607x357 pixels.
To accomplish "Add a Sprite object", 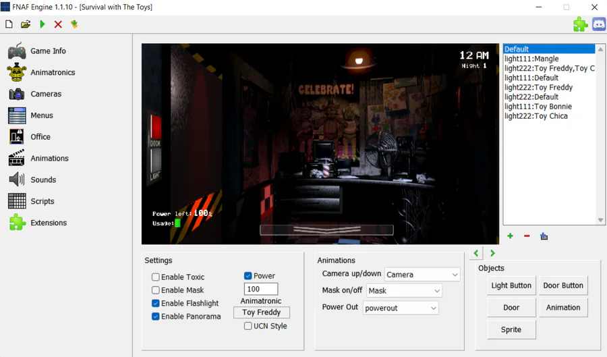I will point(511,329).
